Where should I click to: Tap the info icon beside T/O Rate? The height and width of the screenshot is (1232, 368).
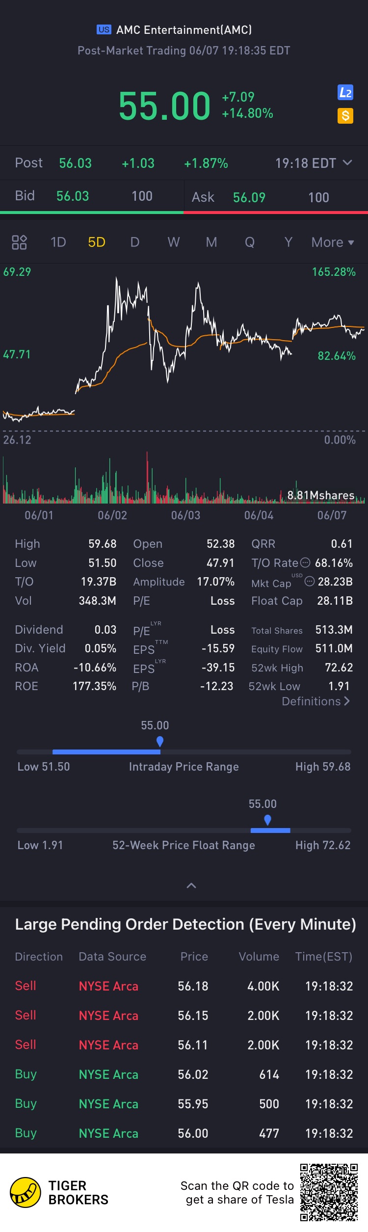(305, 562)
